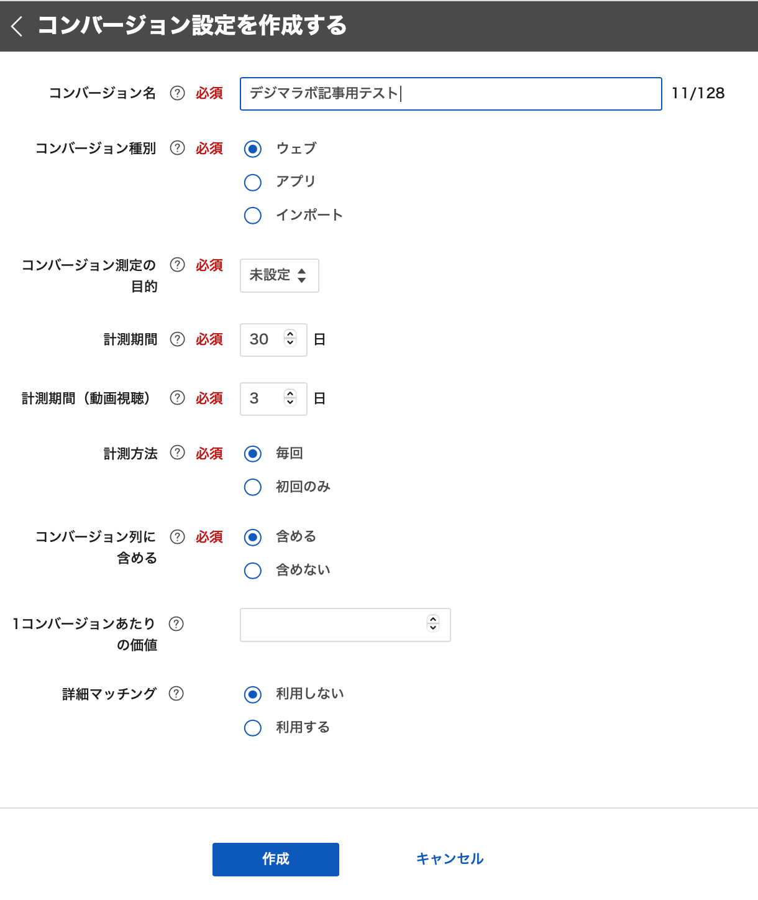Click the キャンセル link
Screen dimensions: 758x900
(x=449, y=859)
